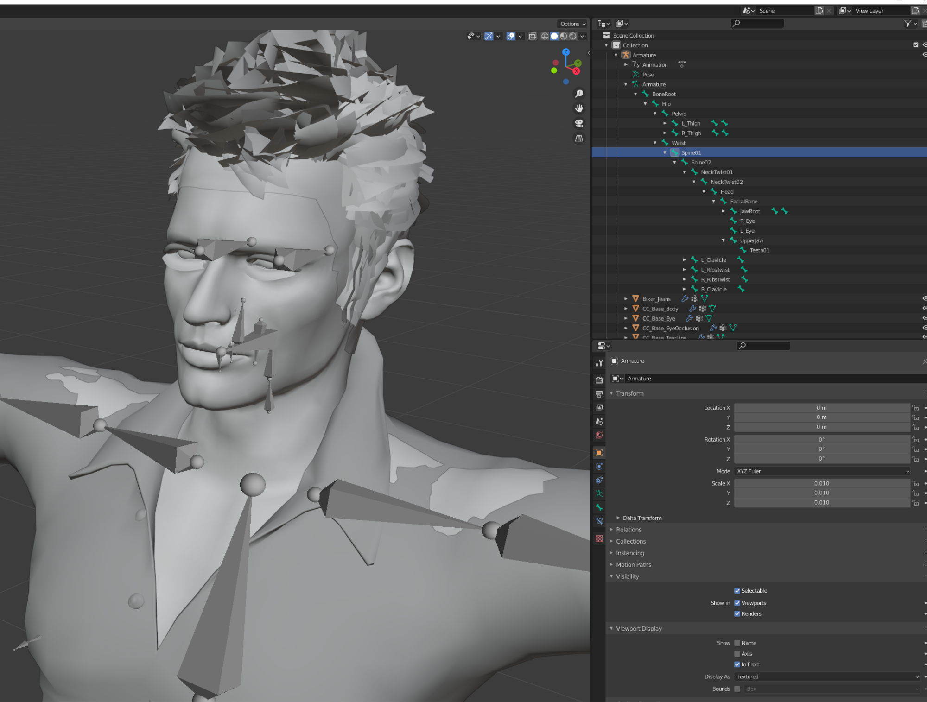927x702 pixels.
Task: Select Biker_Jeans mesh in outliner
Action: (x=656, y=299)
